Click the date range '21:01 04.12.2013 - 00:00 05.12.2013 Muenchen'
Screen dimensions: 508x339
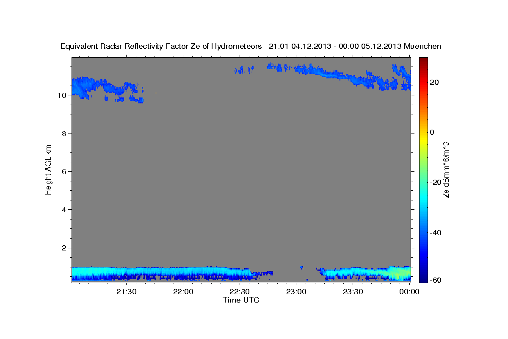(355, 46)
